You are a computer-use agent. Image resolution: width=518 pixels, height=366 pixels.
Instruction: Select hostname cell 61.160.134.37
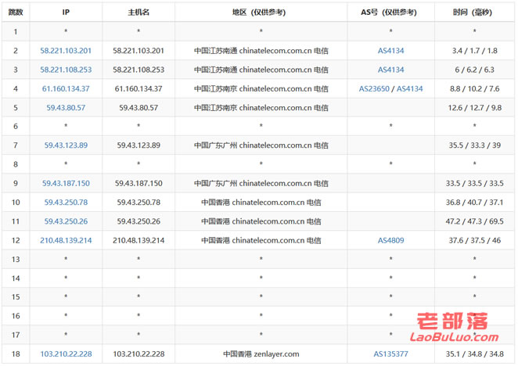pos(138,88)
